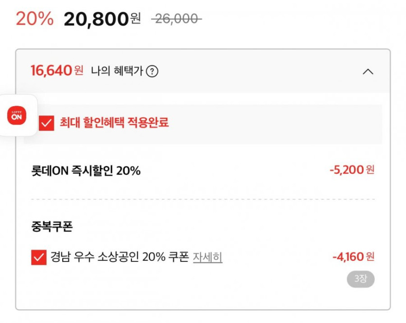Click the crossed-out 26,000 original price

point(177,19)
